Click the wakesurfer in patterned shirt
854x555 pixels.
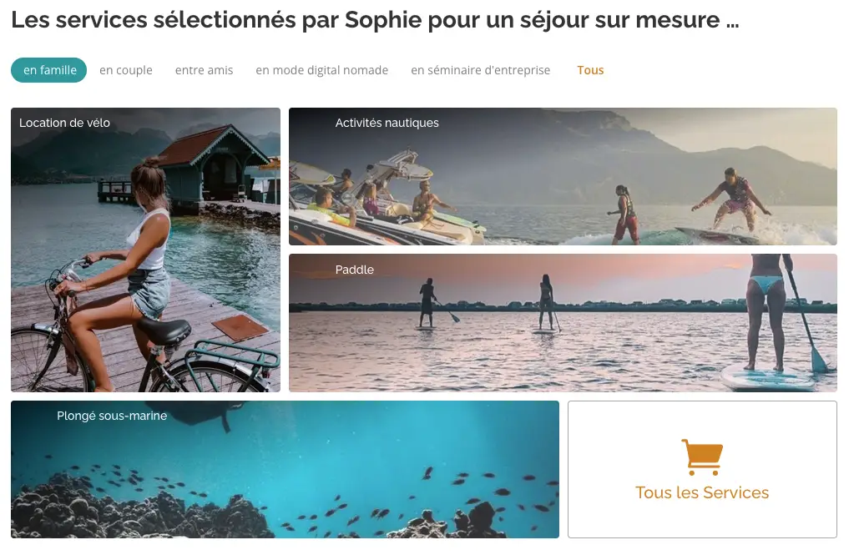pyautogui.click(x=733, y=200)
